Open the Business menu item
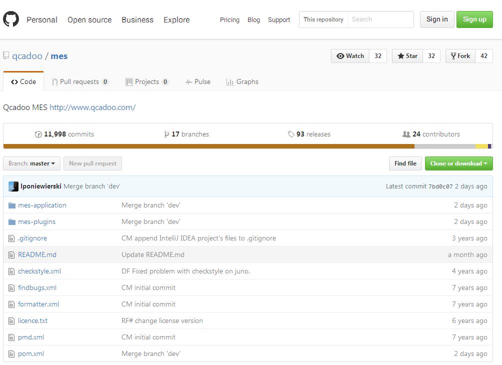The width and height of the screenshot is (502, 365). pos(137,20)
